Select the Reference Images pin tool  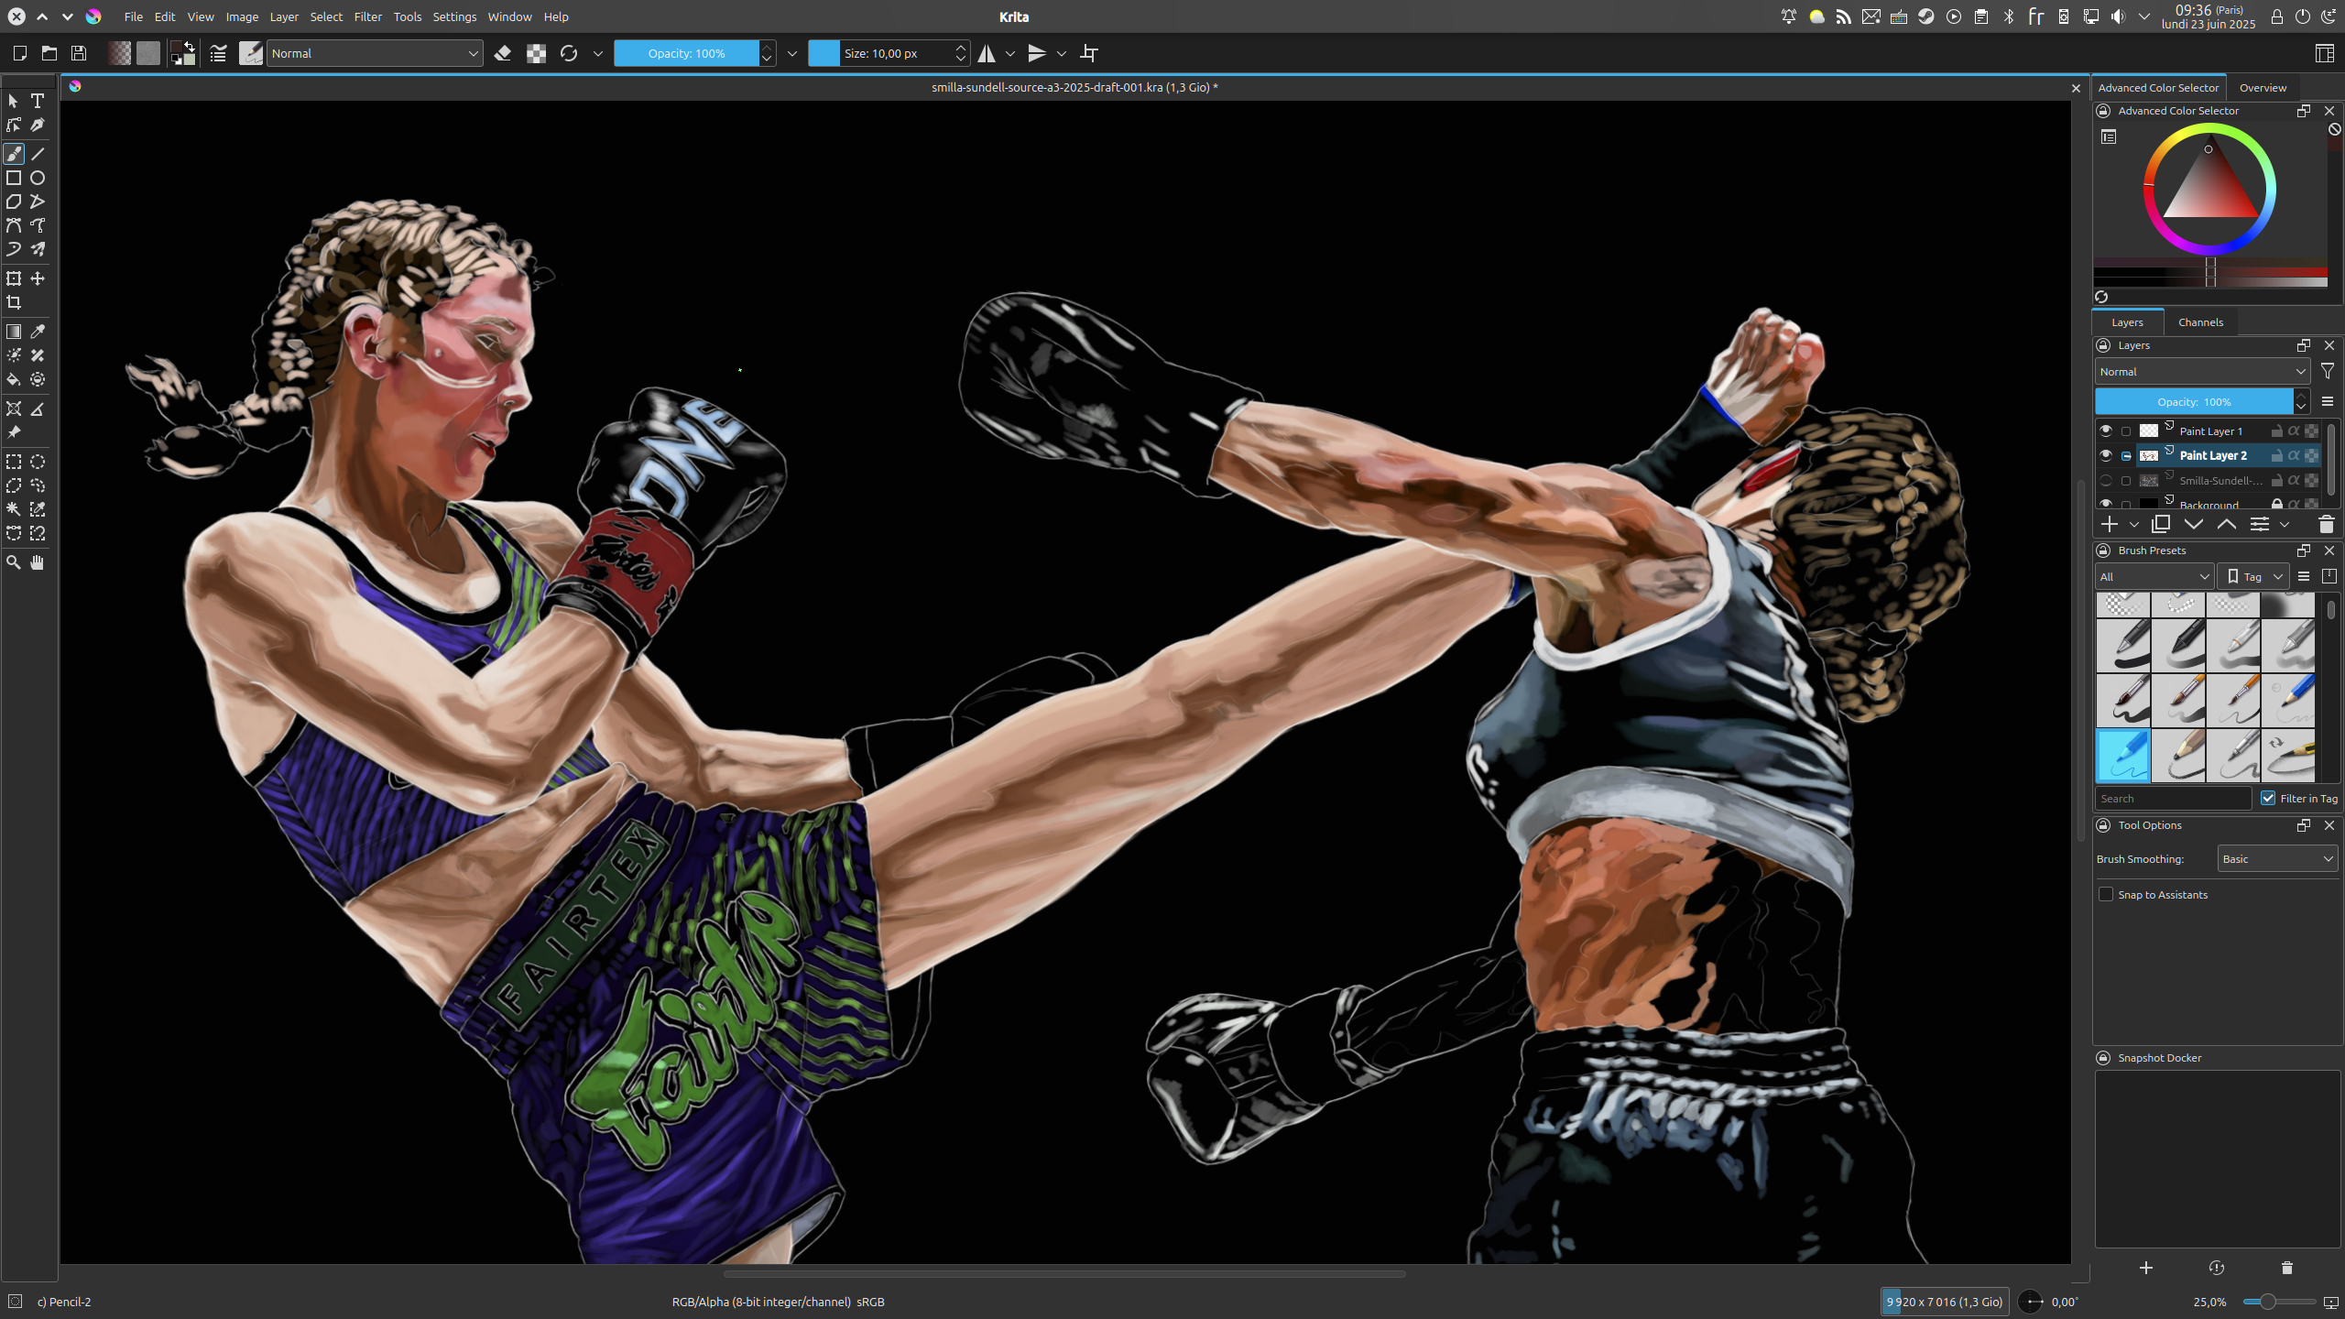(14, 432)
